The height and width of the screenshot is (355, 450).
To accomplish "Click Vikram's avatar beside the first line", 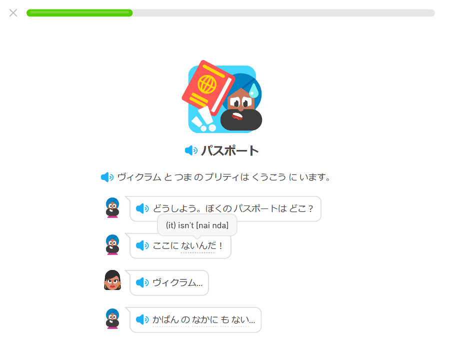I will (112, 208).
